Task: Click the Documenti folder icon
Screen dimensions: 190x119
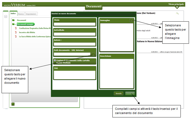Action: tap(13, 20)
